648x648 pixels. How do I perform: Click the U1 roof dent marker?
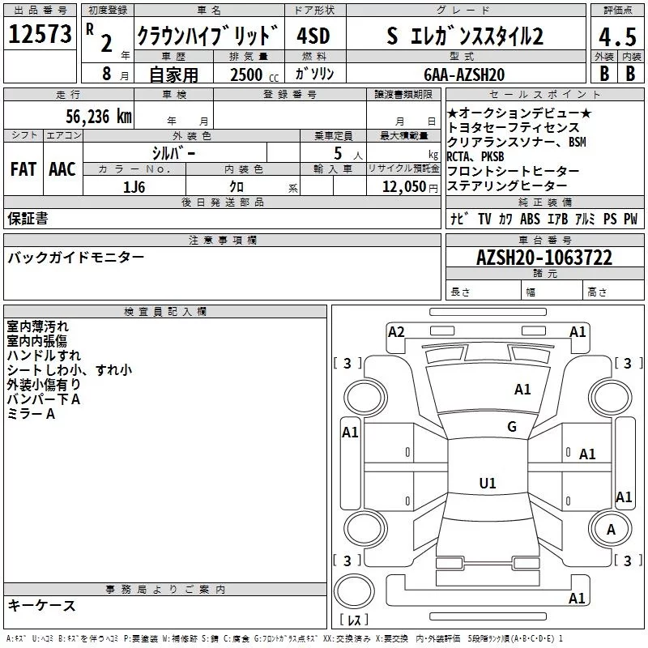[x=488, y=483]
